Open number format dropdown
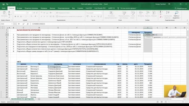 (x=102, y=13)
